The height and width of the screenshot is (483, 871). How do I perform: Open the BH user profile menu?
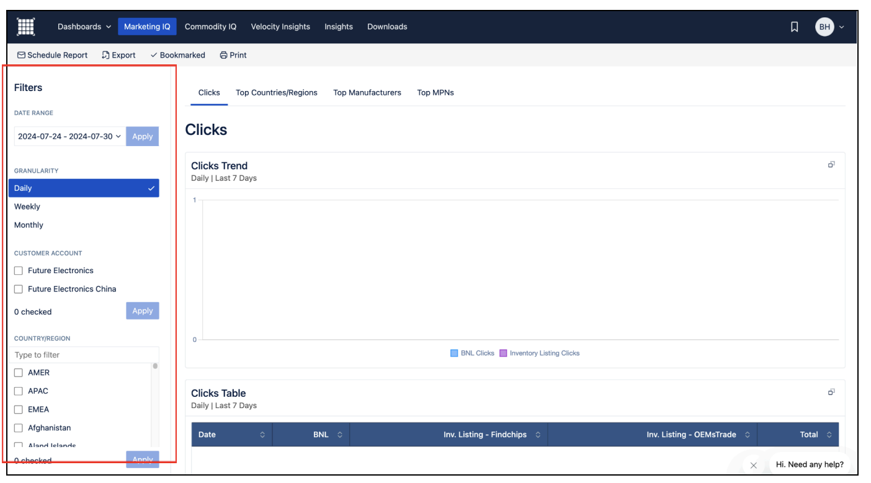(829, 27)
